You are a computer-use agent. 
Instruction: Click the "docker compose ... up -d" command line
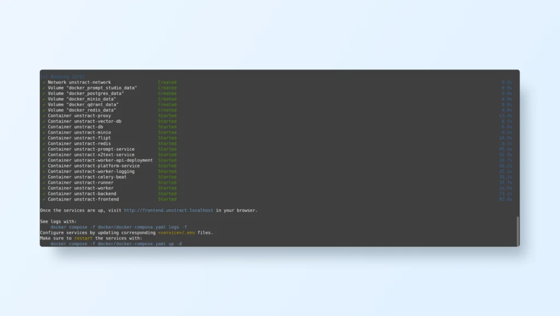click(116, 244)
